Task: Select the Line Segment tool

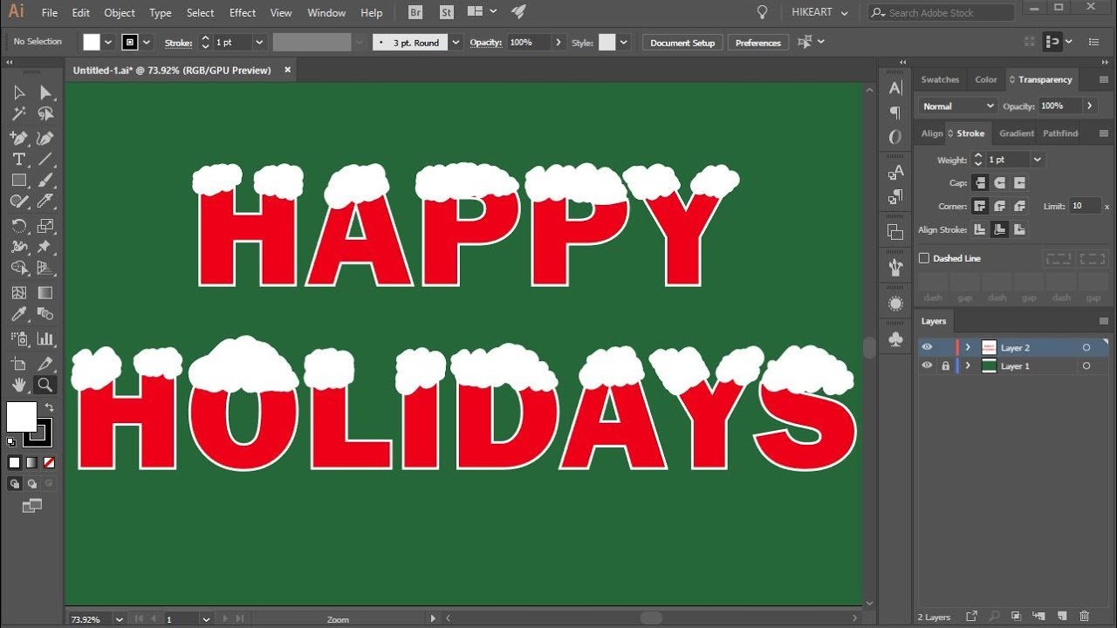Action: (45, 159)
